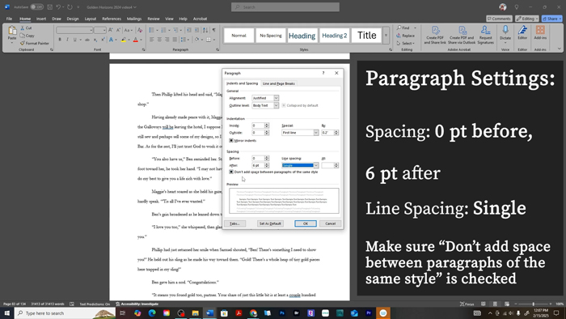Switch to Line and Page Breaks tab
This screenshot has height=319, width=566.
coord(279,83)
